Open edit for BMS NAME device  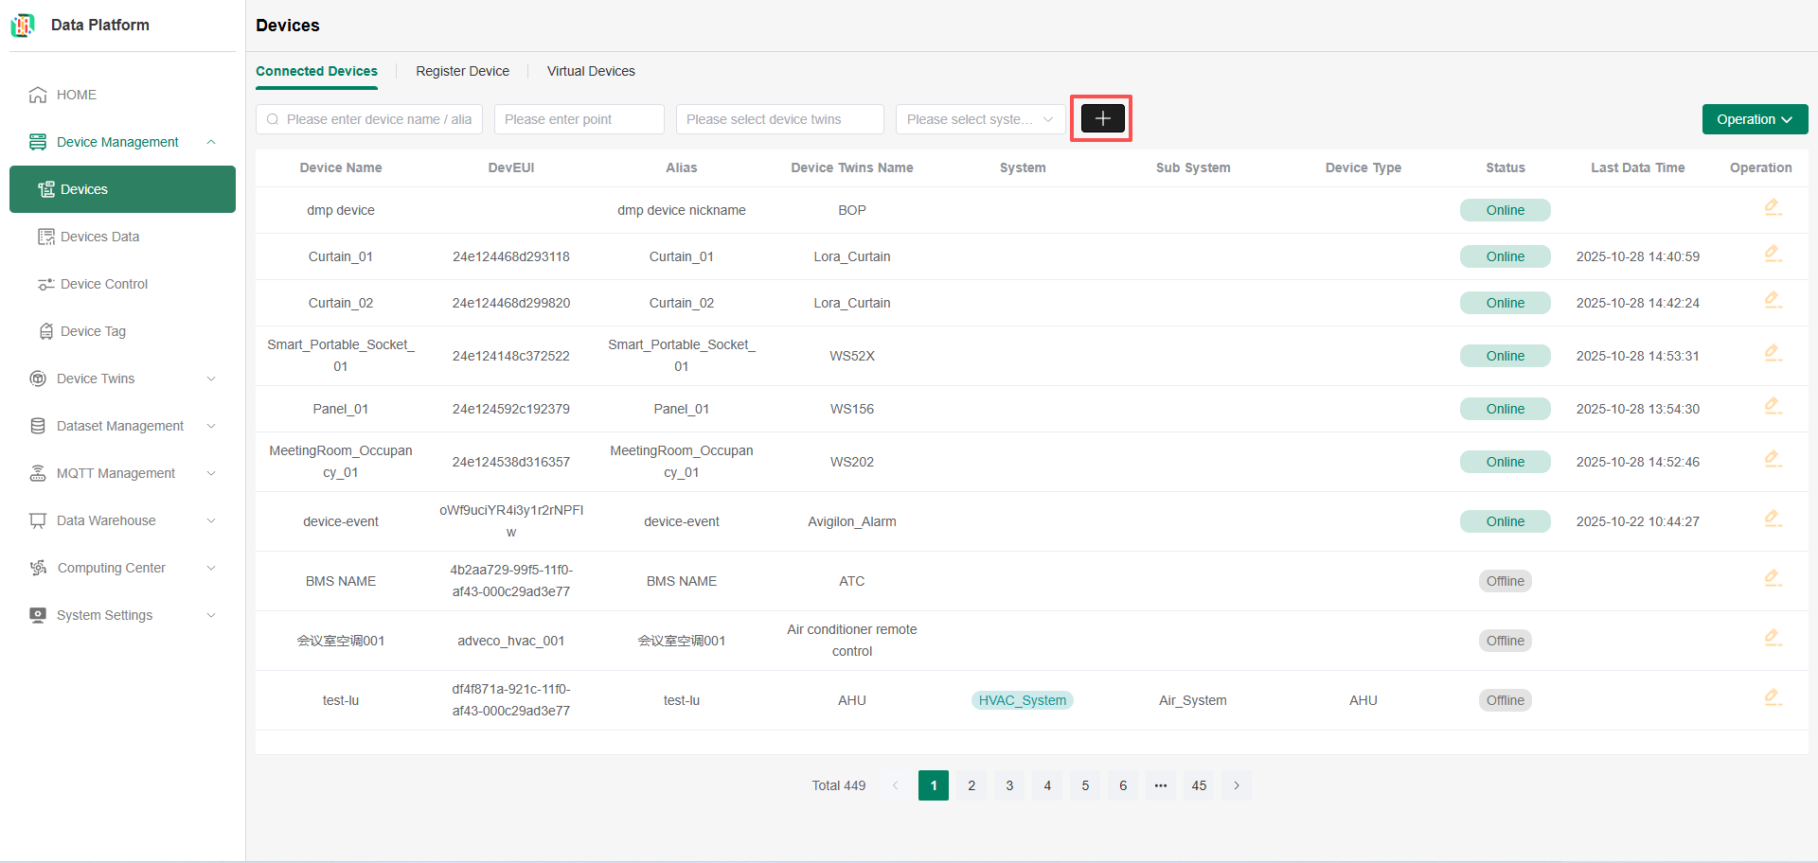[x=1772, y=578]
